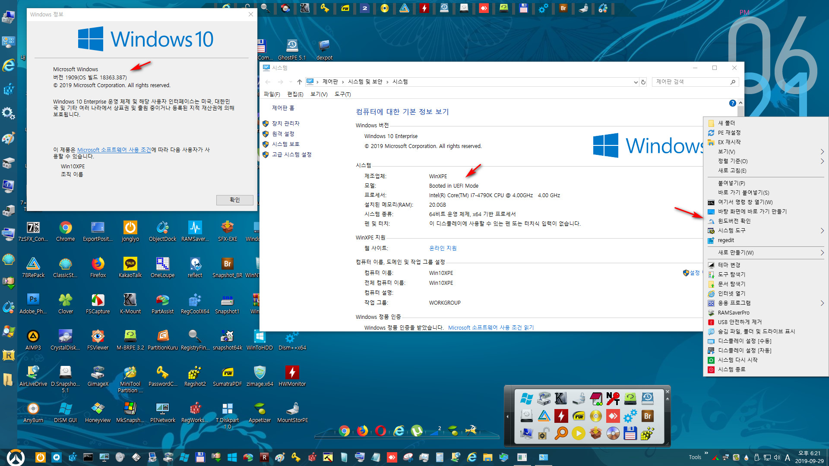Image resolution: width=829 pixels, height=466 pixels.
Task: Click scroll-up arrow in System window
Action: coord(740,103)
